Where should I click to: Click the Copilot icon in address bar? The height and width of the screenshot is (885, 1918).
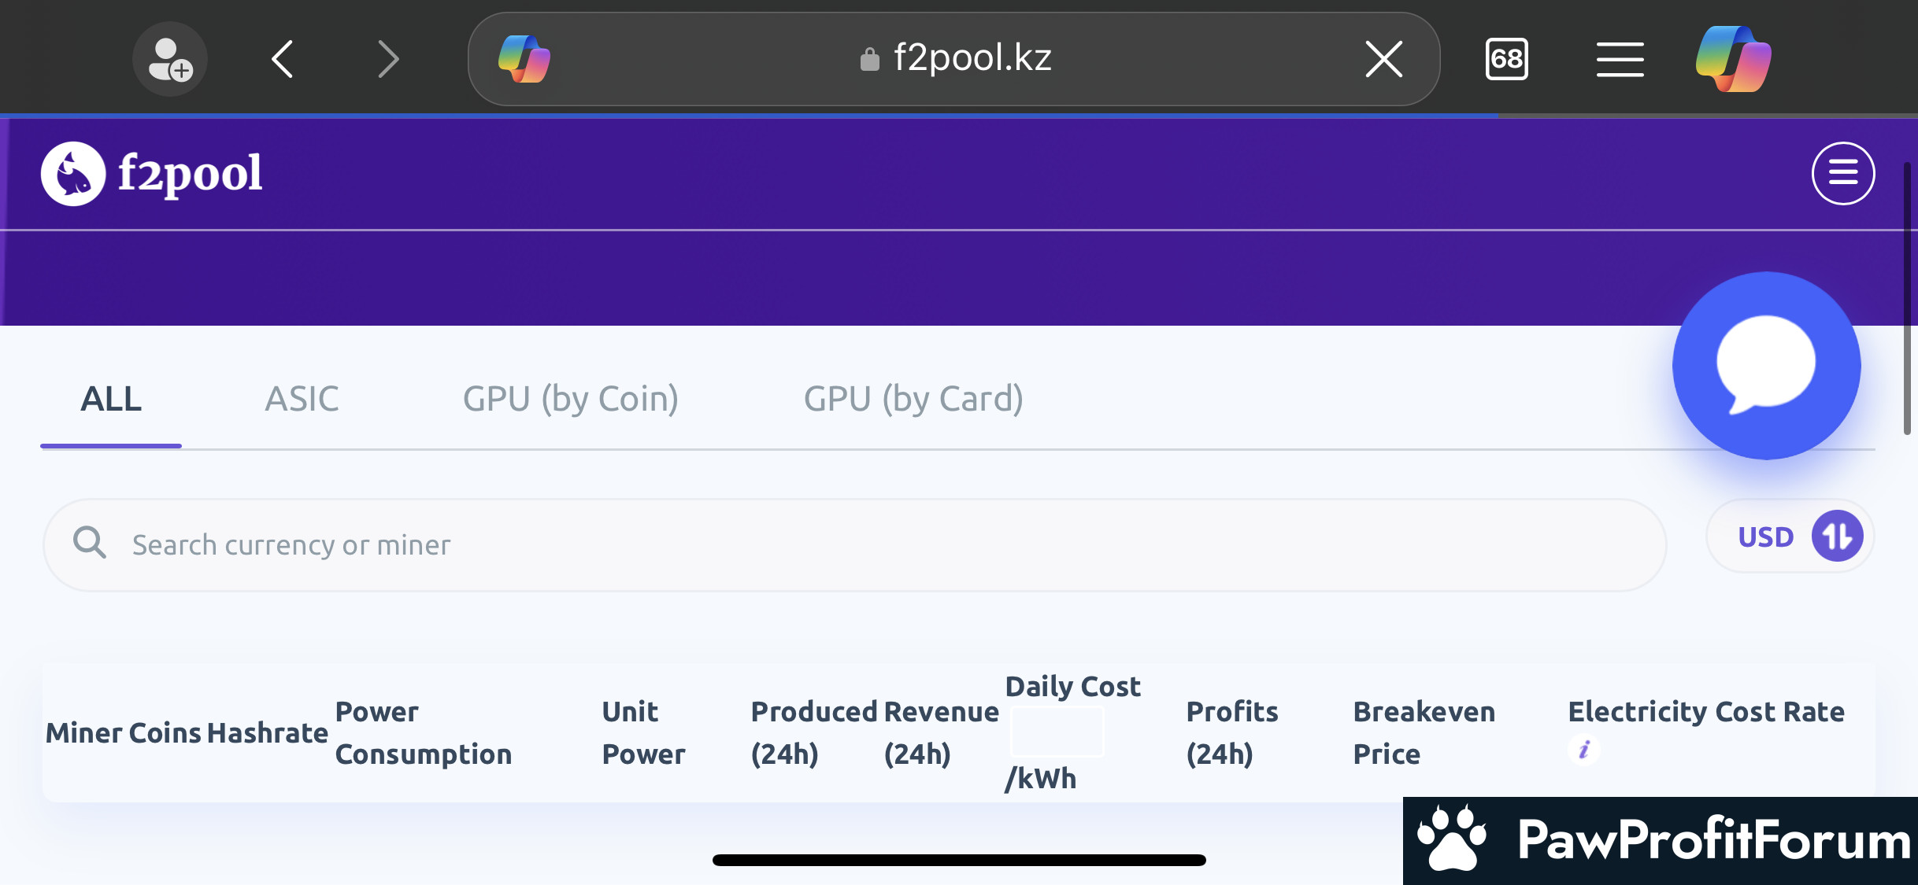(524, 59)
